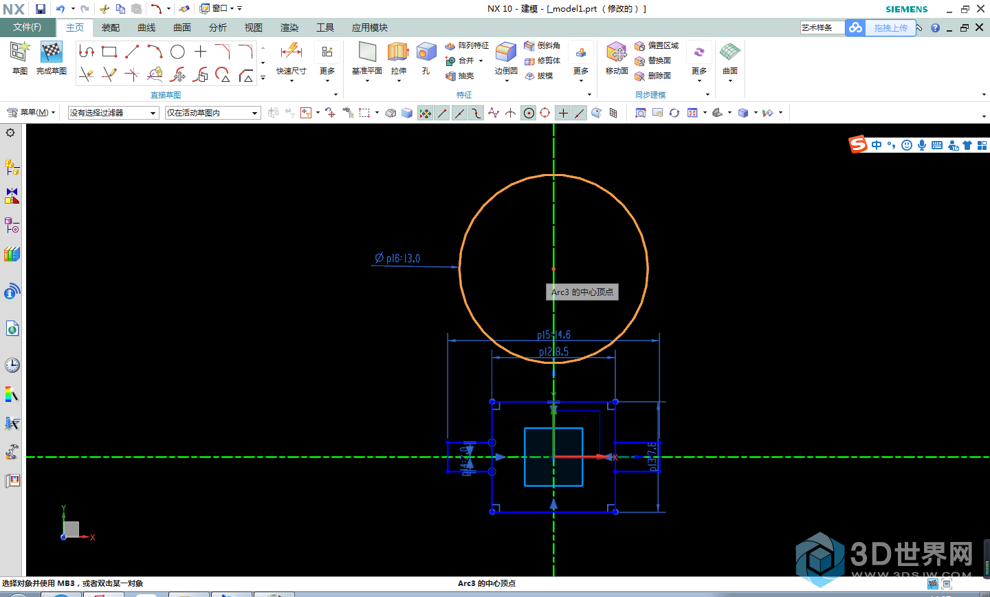This screenshot has width=990, height=597.
Task: Switch to the 应用模块 application tab
Action: tap(370, 28)
